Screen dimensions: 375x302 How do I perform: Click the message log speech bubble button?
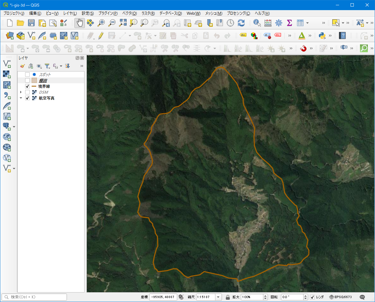pos(362,297)
